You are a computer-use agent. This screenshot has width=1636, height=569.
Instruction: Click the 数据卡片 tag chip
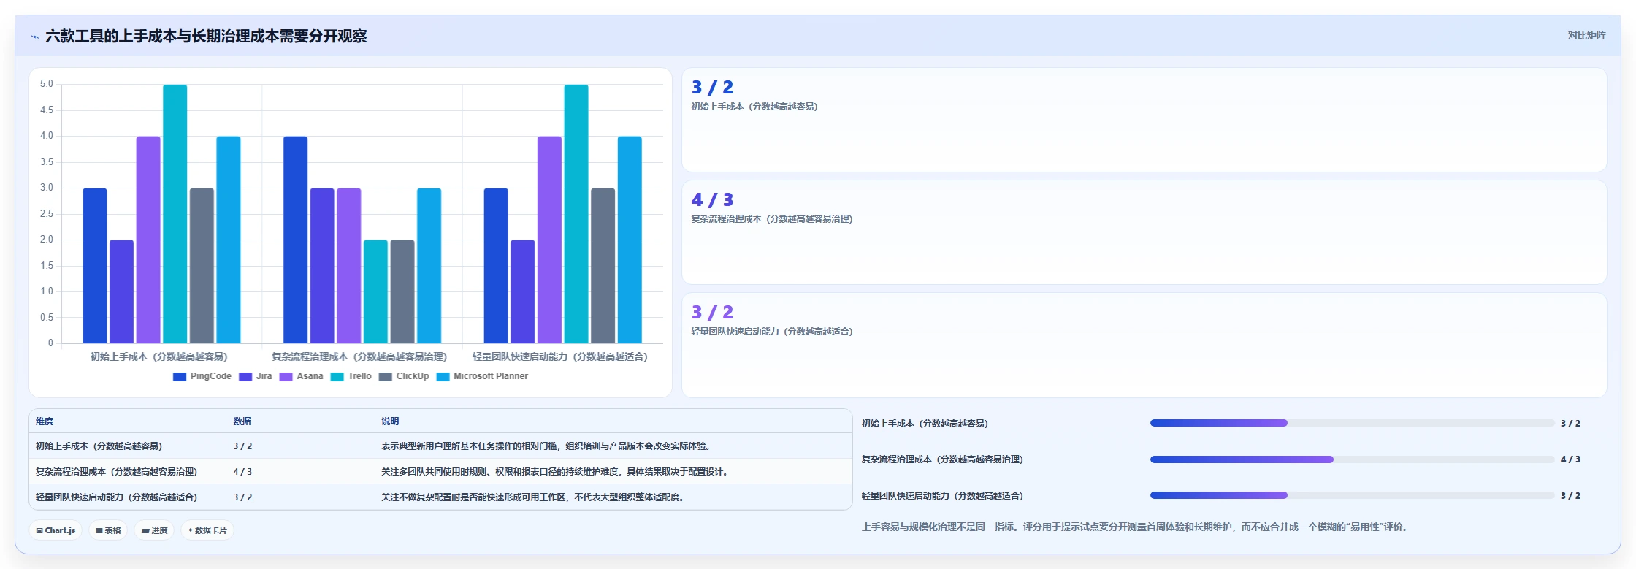click(207, 530)
